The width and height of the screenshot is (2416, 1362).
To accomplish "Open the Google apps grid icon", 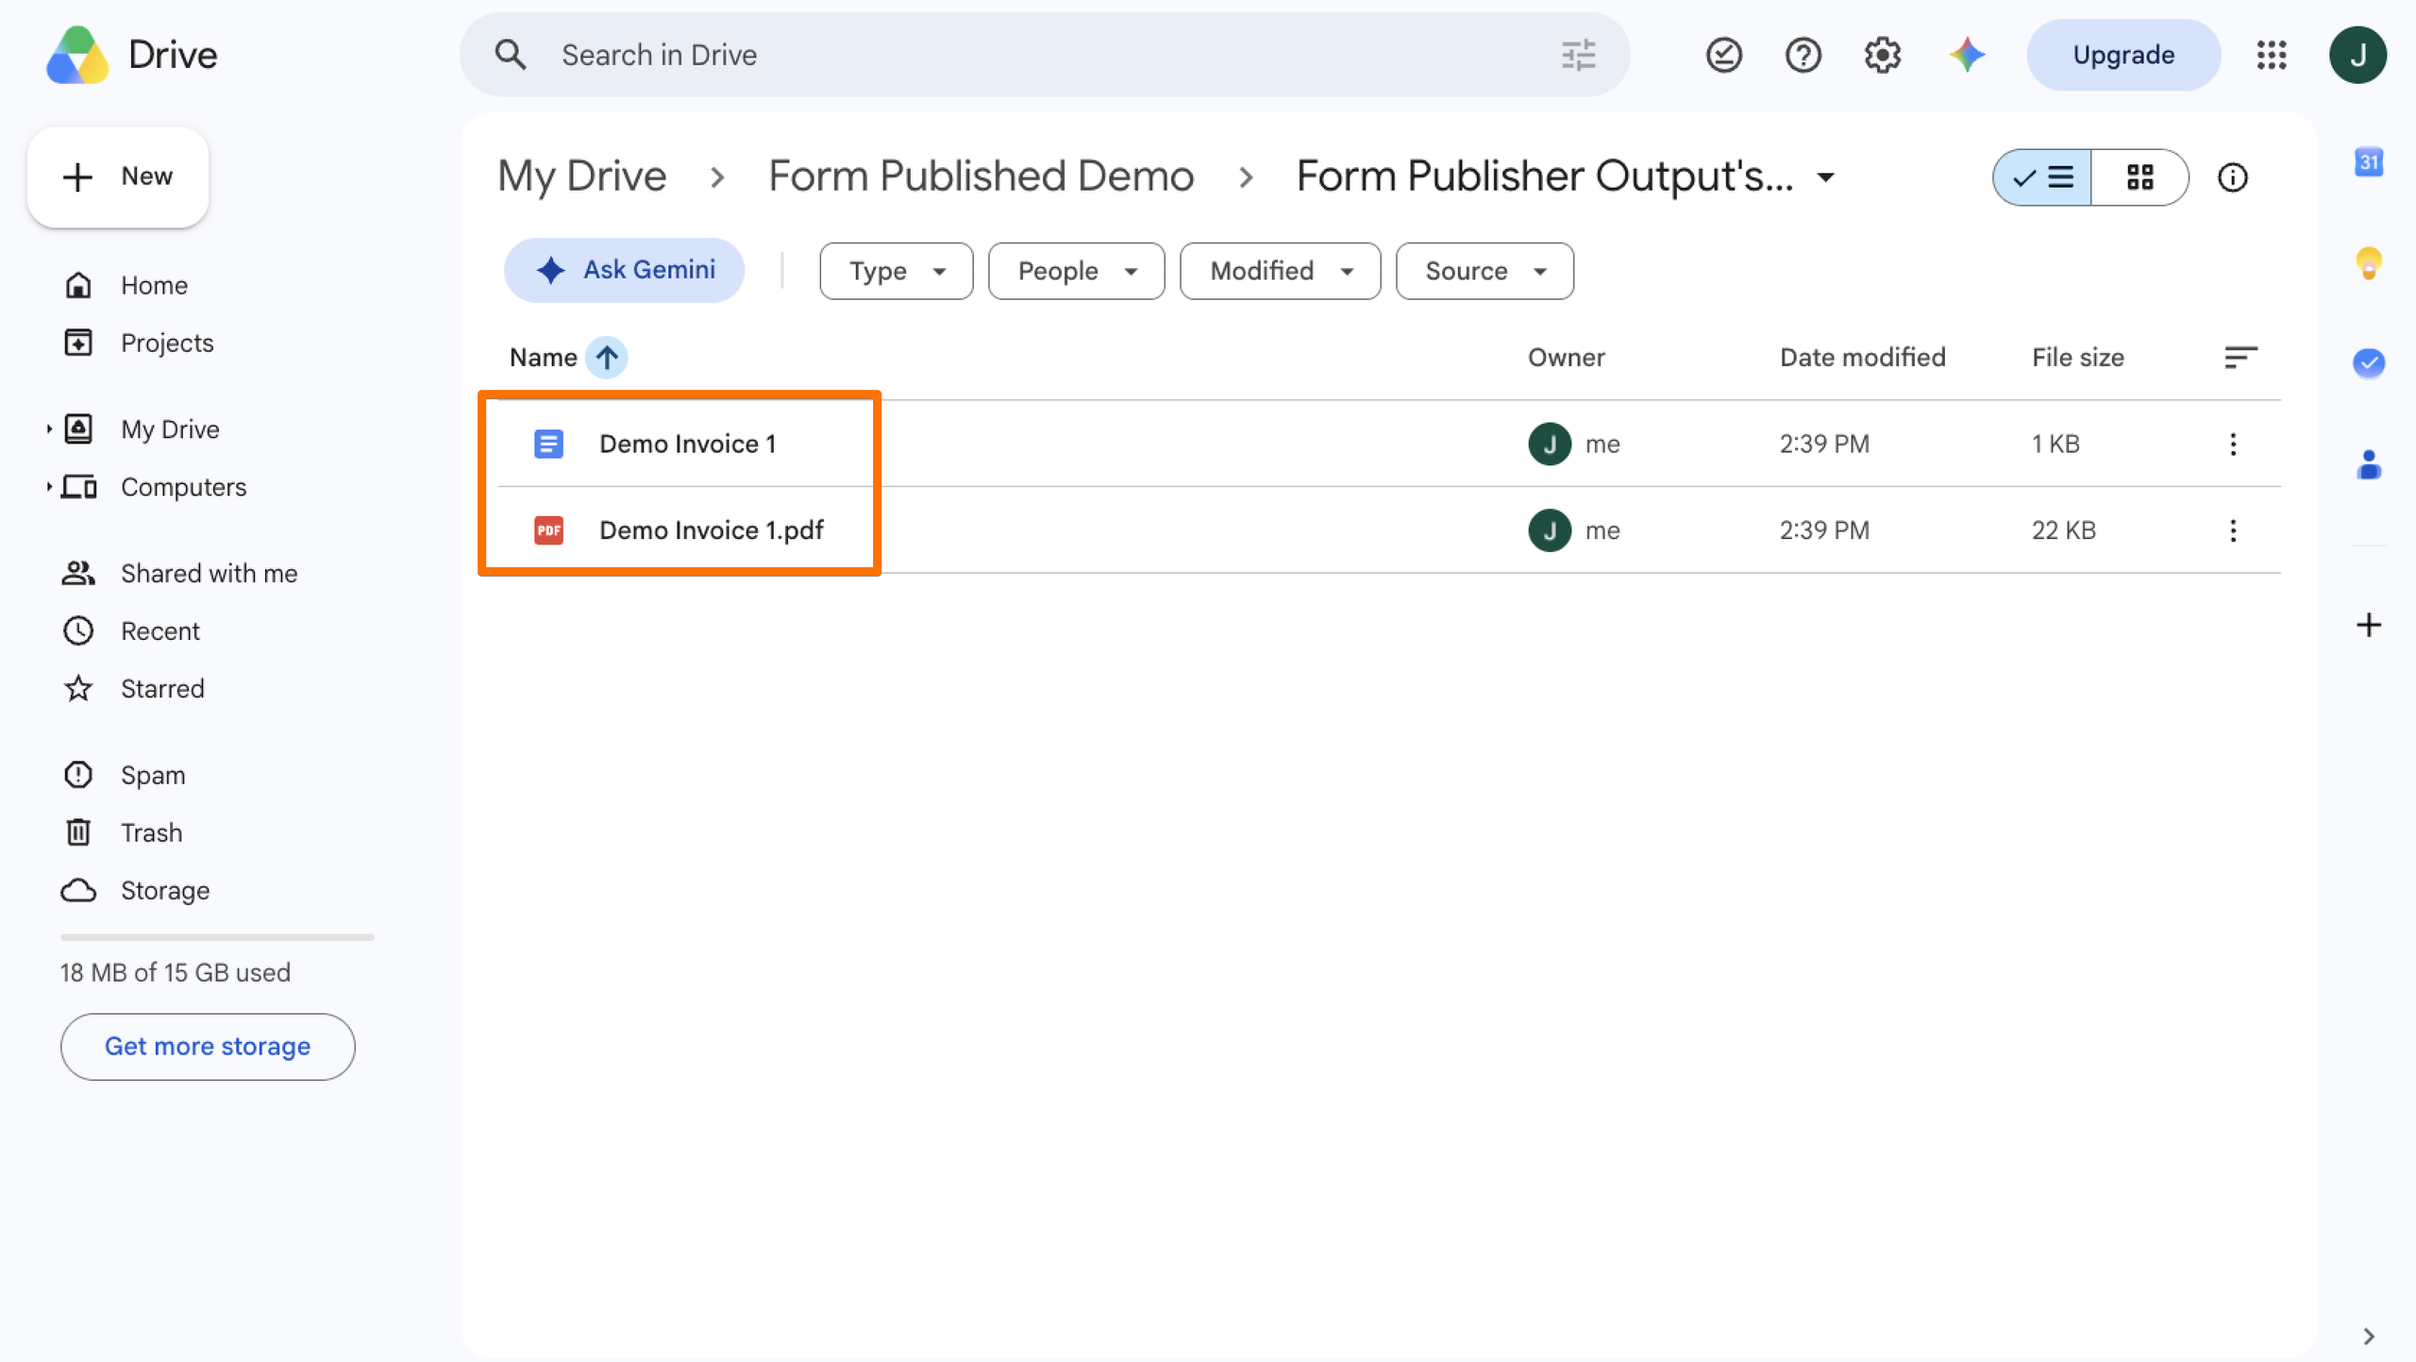I will tap(2272, 55).
